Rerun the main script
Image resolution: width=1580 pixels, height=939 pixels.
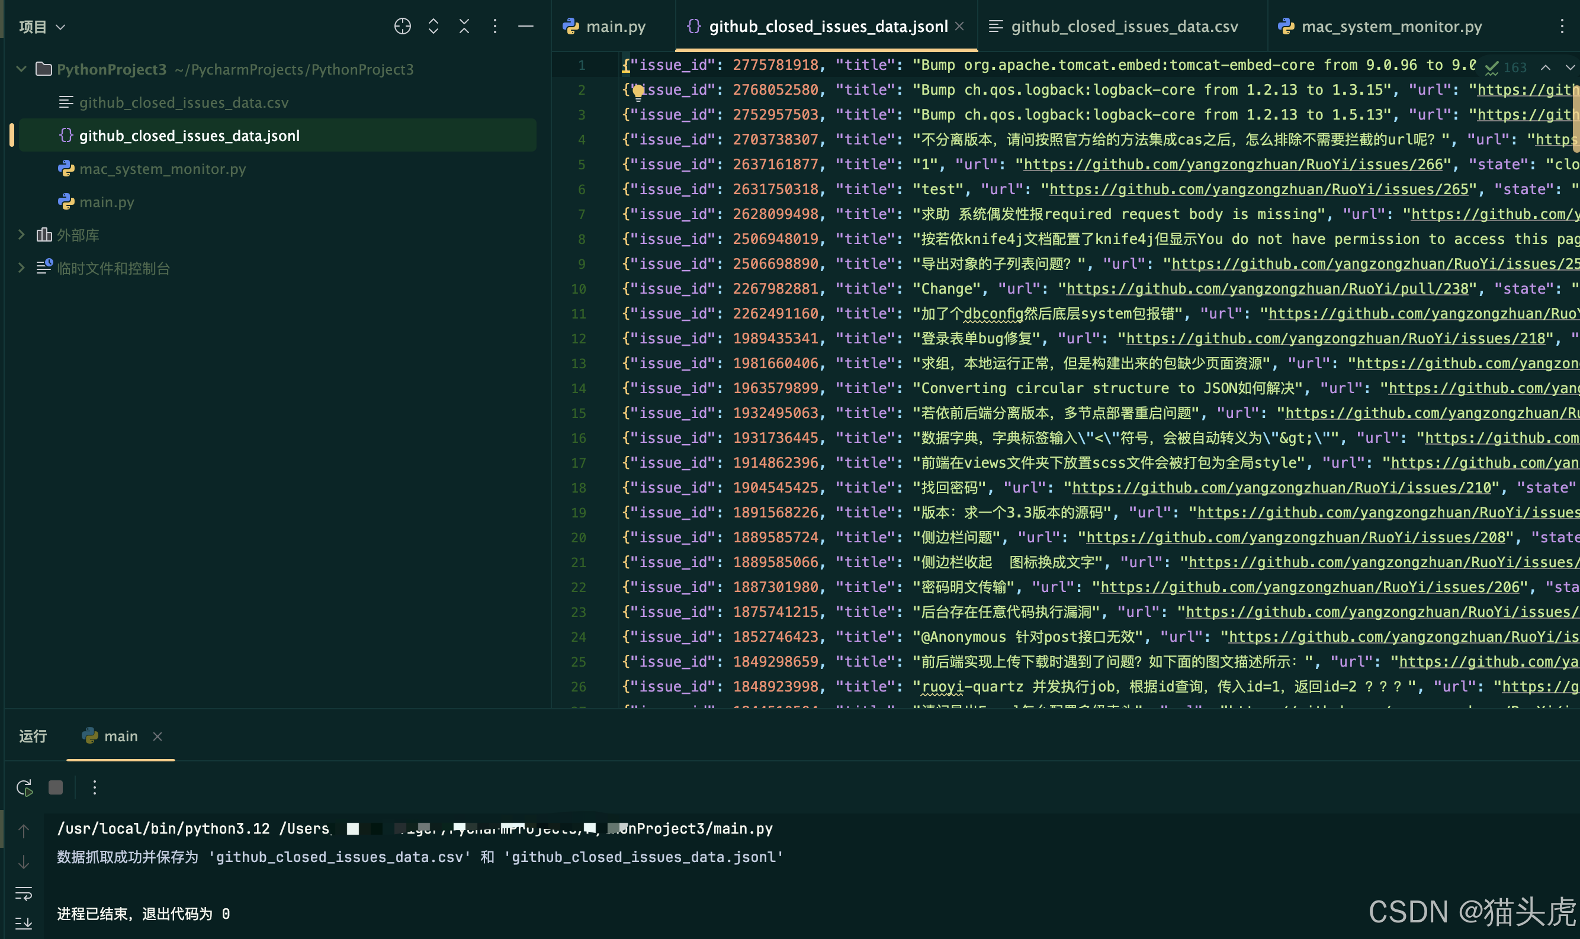(24, 788)
